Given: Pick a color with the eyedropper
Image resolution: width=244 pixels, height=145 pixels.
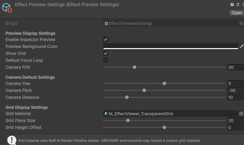Looking at the screenshot, I should click(x=242, y=46).
